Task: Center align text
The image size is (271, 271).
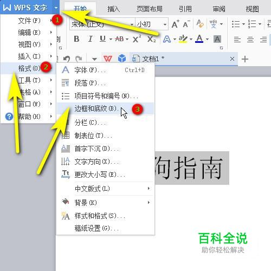Action: click(250, 39)
